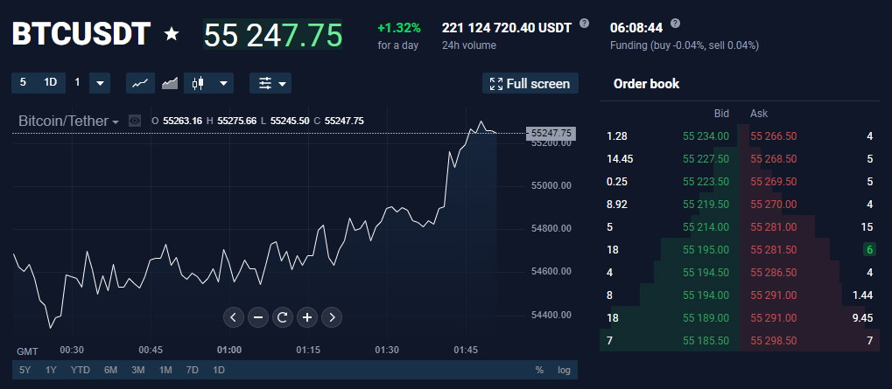Screen dimensions: 892x389
Task: Toggle log scale on the chart
Action: 564,370
